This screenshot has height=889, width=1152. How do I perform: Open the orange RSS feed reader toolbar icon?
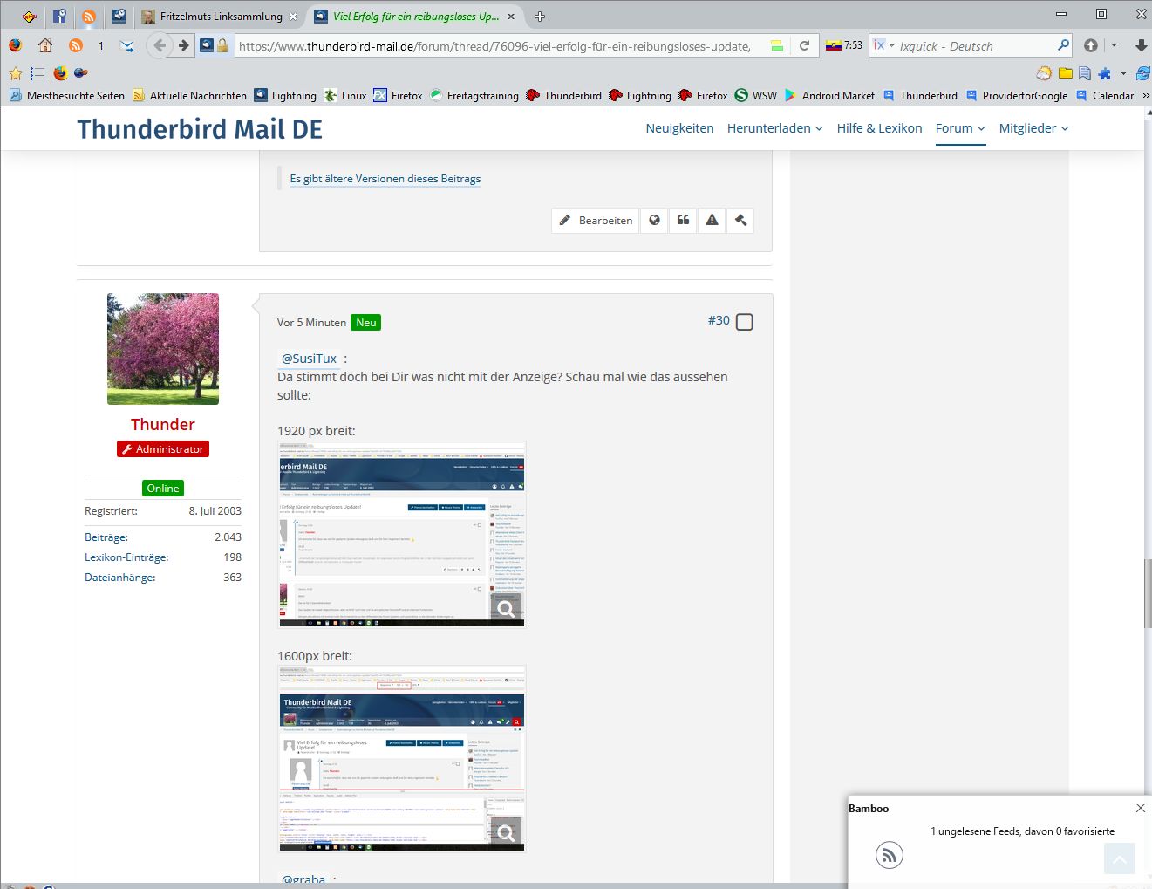tap(76, 45)
